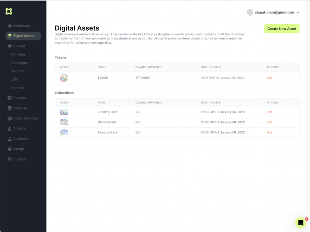Click the Dashboard icon in sidebar
The height and width of the screenshot is (232, 310).
[x=9, y=26]
